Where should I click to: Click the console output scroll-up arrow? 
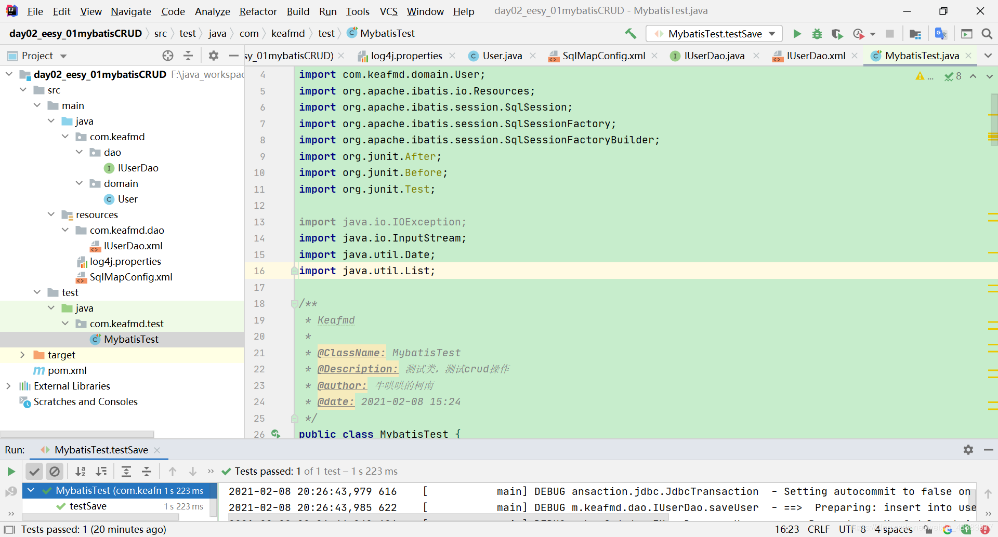click(988, 493)
